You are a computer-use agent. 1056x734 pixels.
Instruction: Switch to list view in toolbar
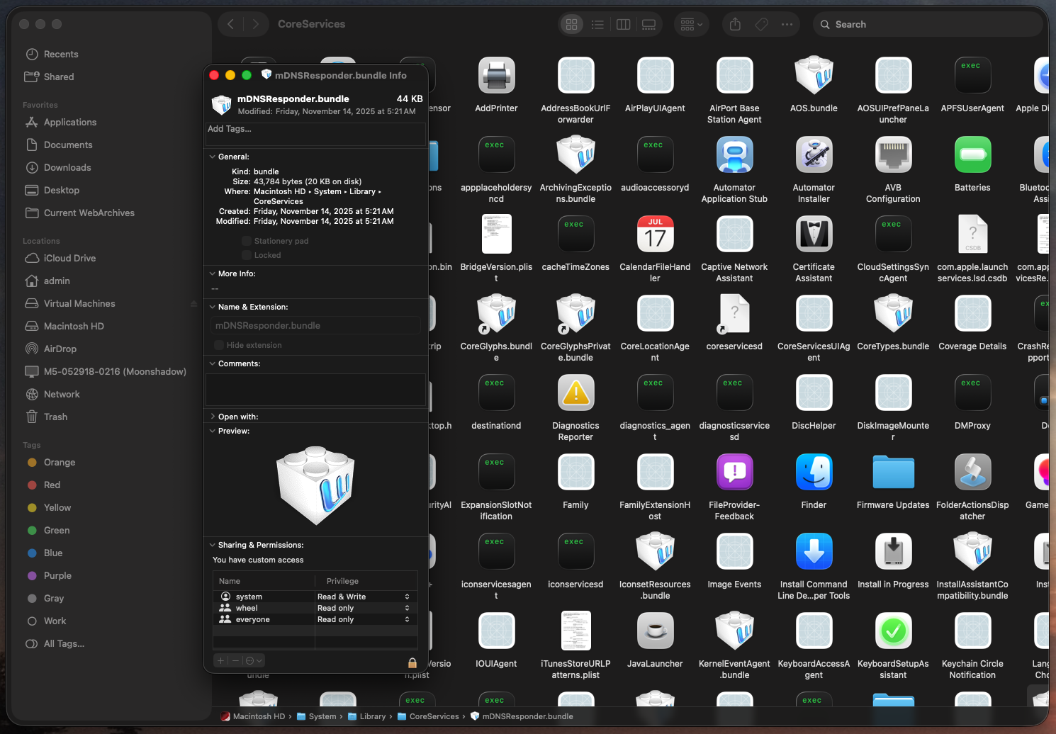[597, 24]
